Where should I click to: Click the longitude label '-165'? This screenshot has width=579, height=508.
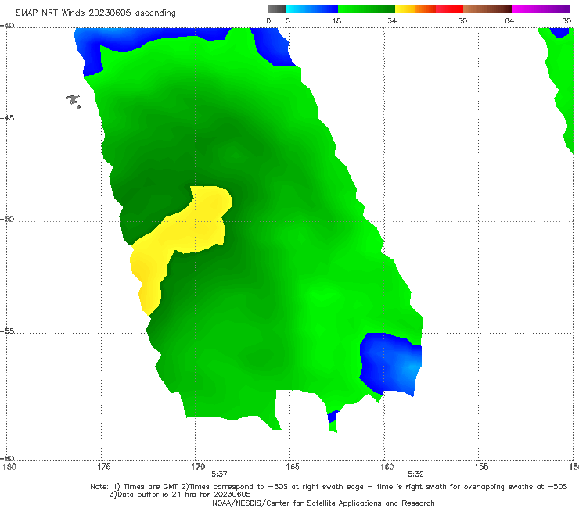289,467
